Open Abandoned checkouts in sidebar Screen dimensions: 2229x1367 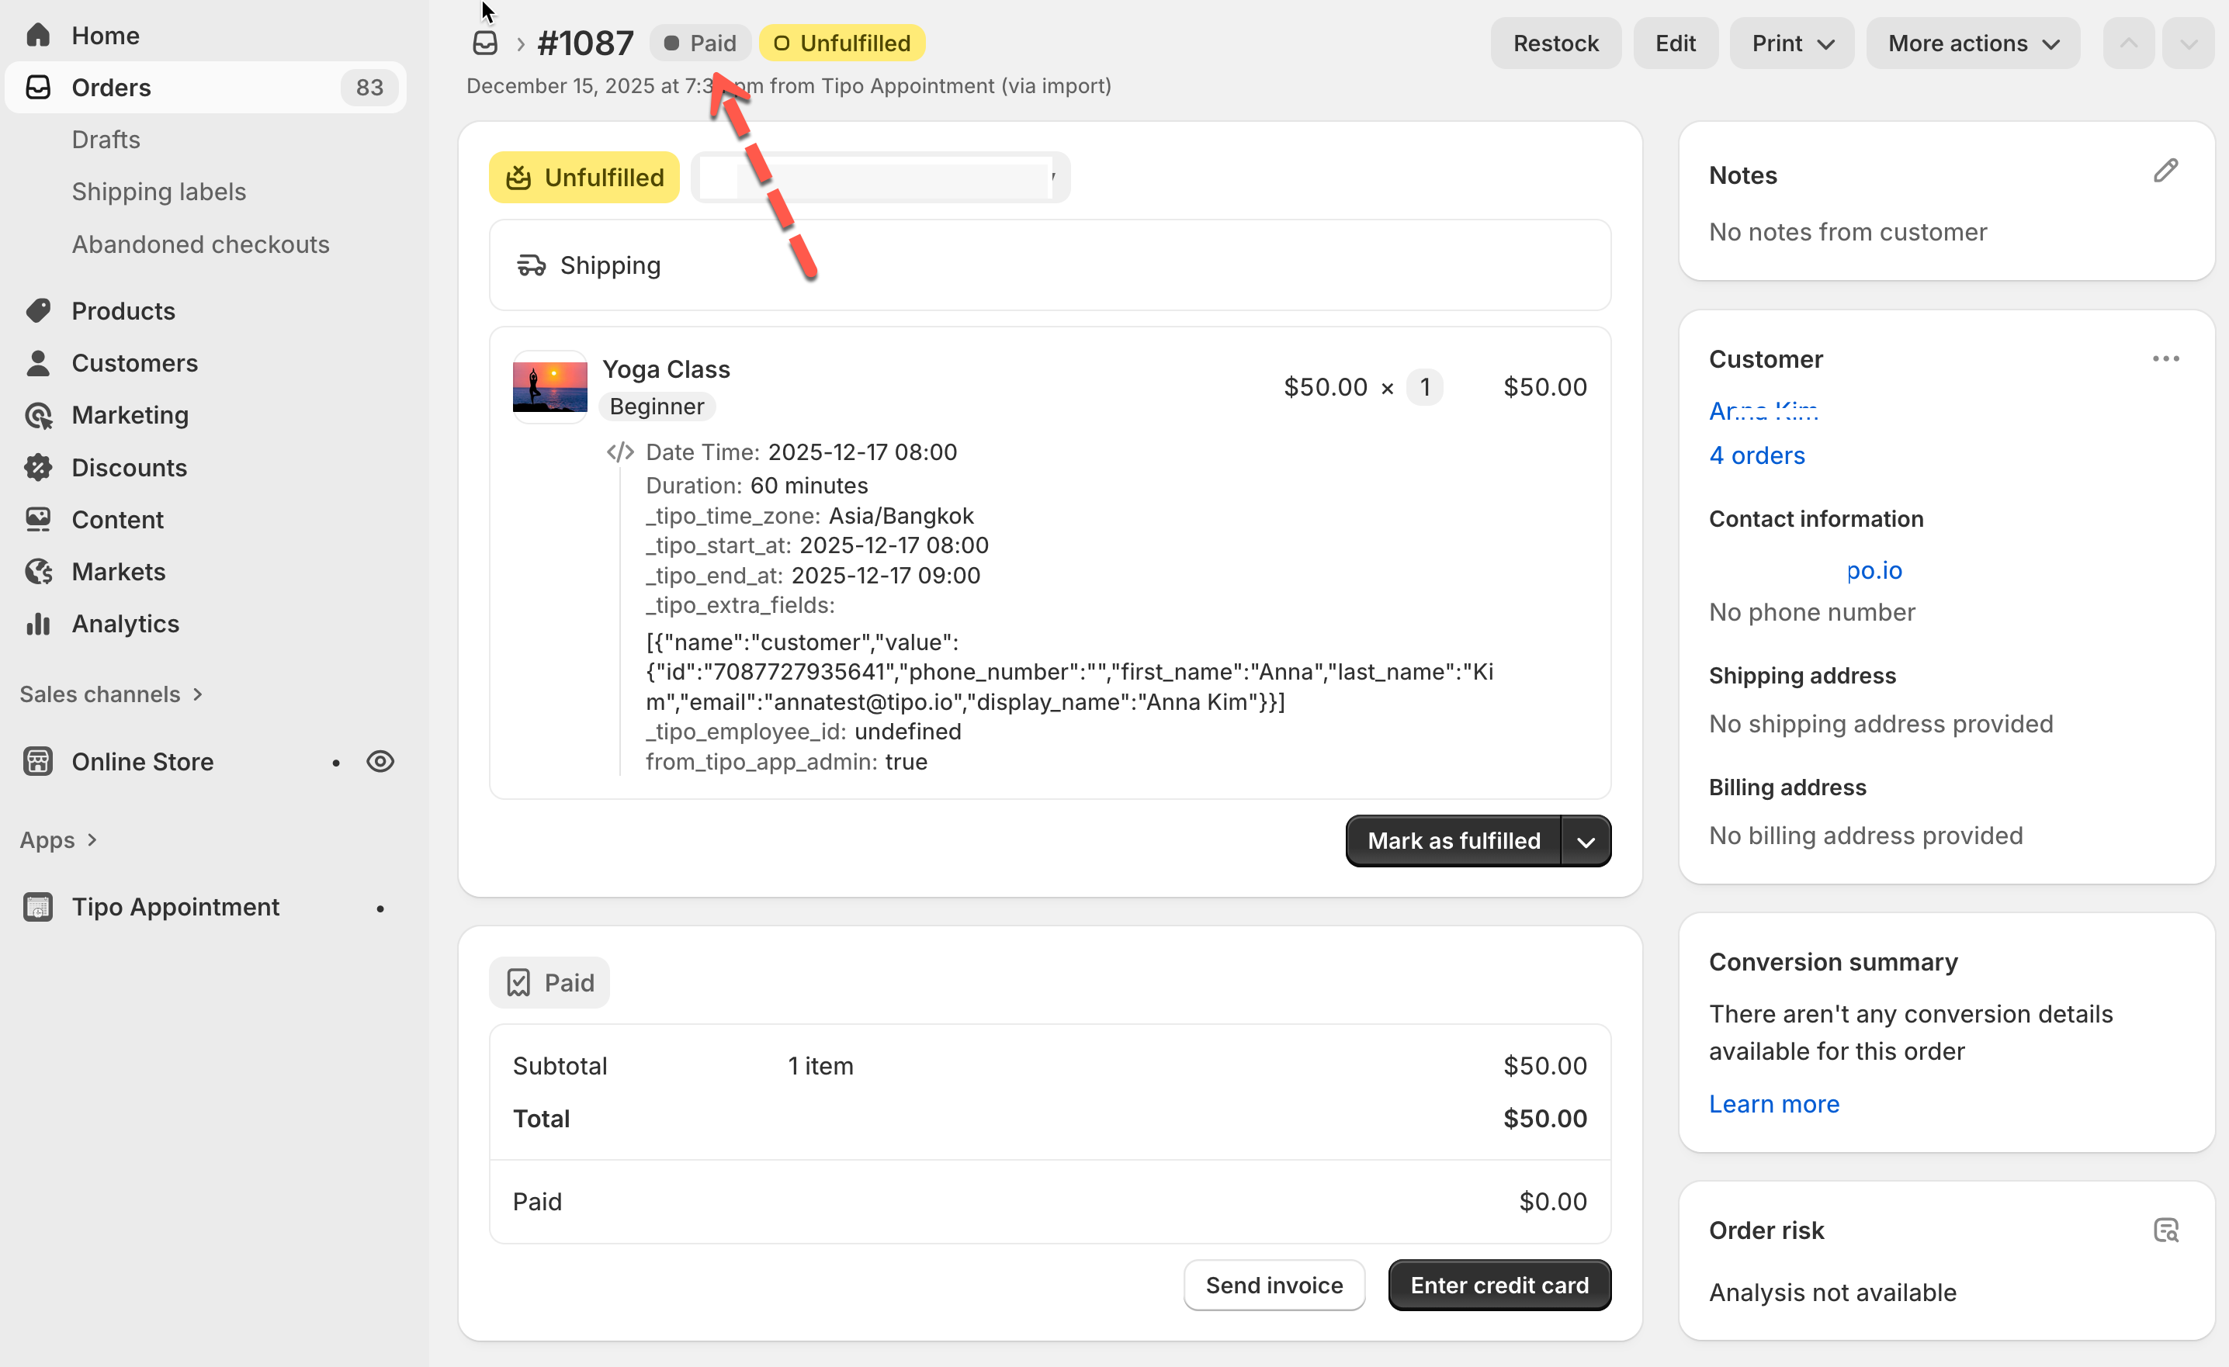[x=200, y=244]
